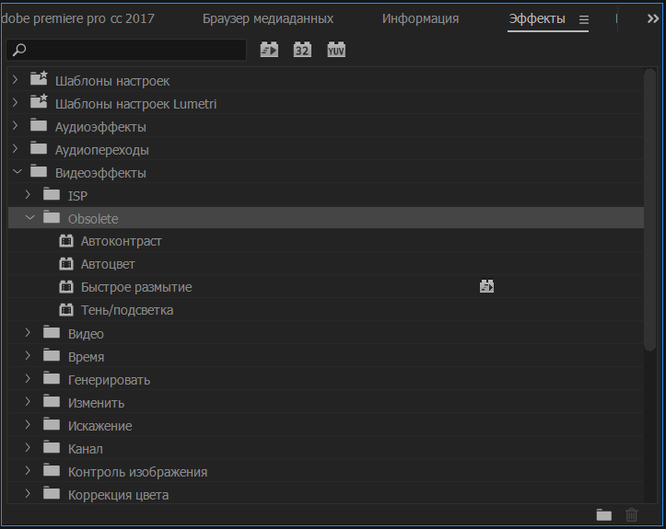666x529 pixels.
Task: Click the Аудиопереходы folder icon
Action: pos(39,148)
